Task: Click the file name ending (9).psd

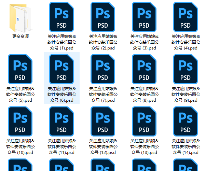Action: pos(186,95)
